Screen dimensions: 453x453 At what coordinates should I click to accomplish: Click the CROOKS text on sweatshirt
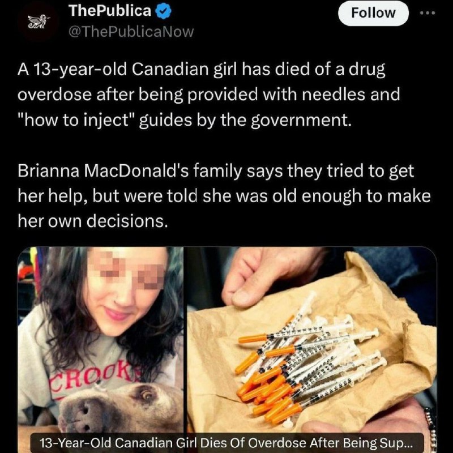click(x=93, y=378)
